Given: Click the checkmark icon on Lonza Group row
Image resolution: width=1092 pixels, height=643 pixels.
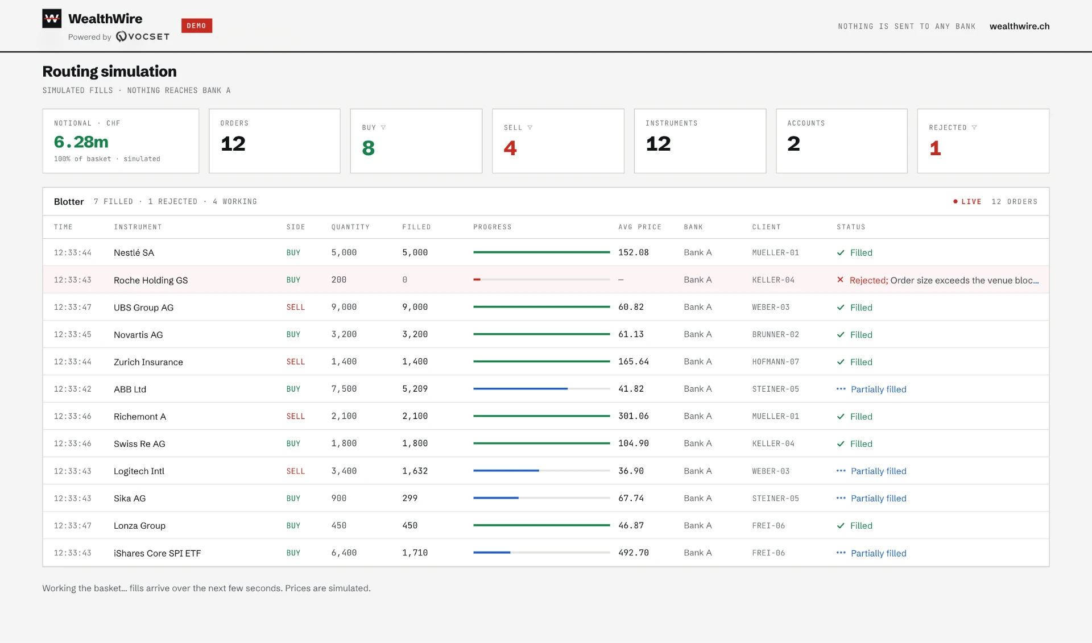Looking at the screenshot, I should pos(841,525).
